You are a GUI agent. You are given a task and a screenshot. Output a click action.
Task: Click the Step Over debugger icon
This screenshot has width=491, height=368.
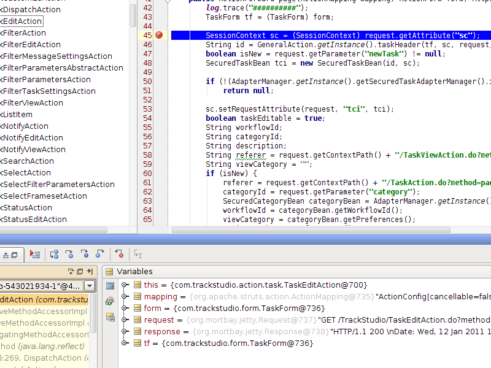click(x=54, y=254)
